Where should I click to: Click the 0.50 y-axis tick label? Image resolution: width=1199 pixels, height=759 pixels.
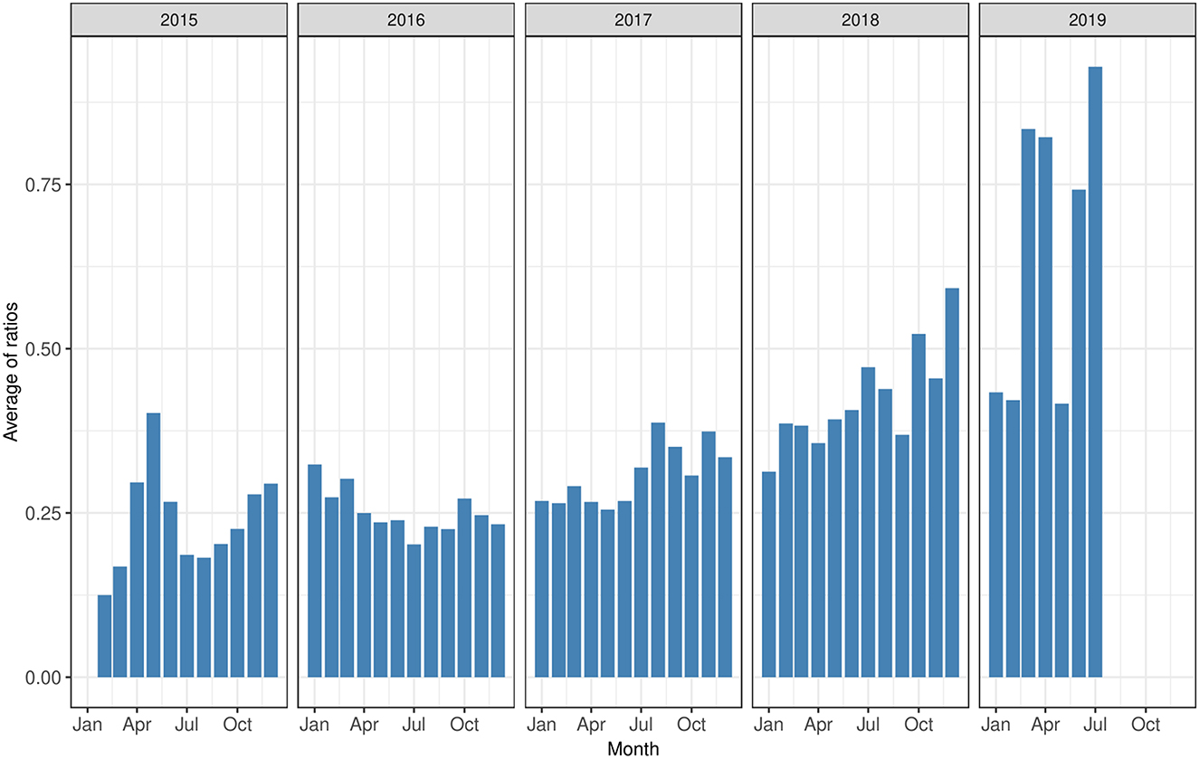(43, 349)
